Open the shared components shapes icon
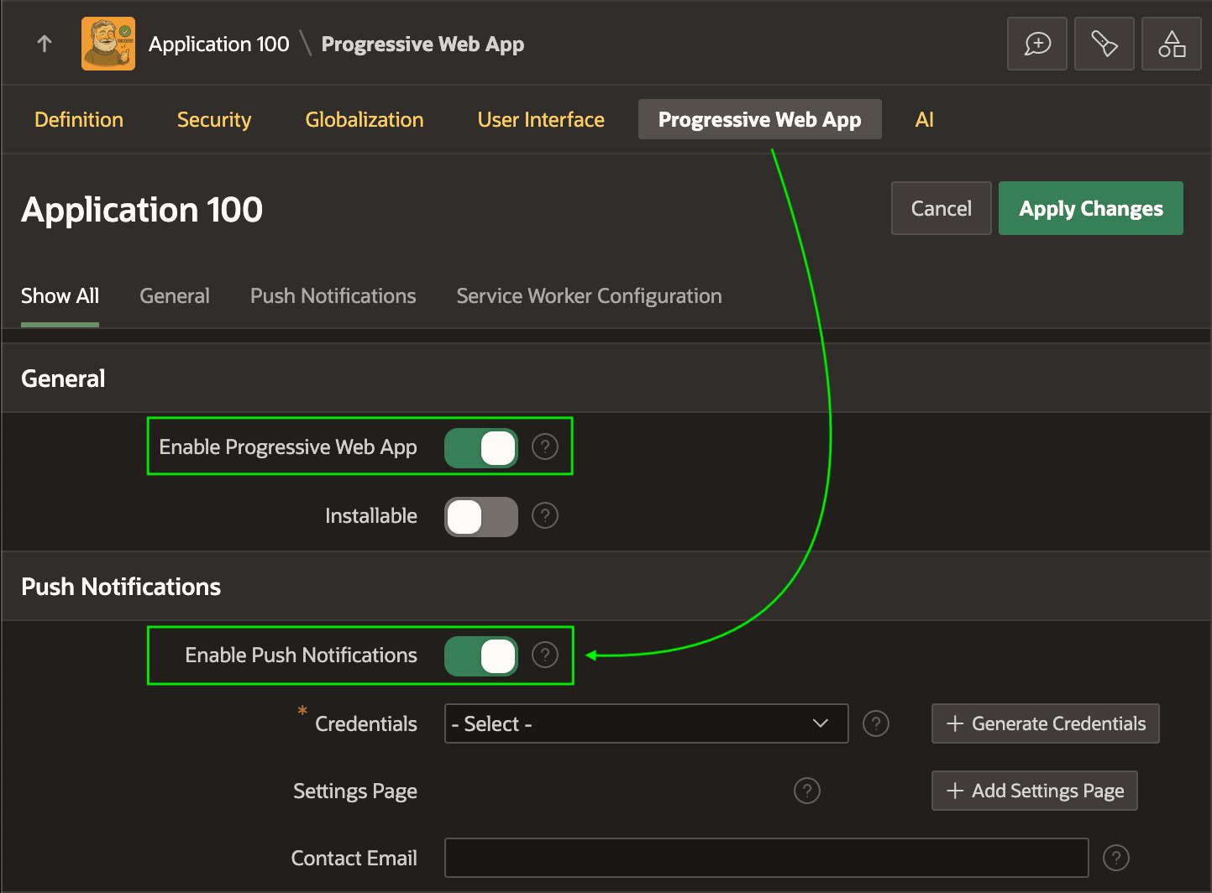Image resolution: width=1212 pixels, height=893 pixels. (x=1172, y=44)
